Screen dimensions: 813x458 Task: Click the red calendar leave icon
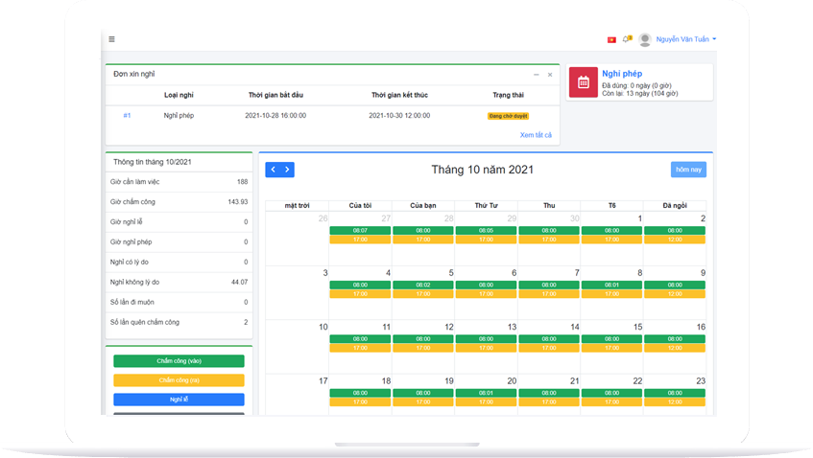coord(584,81)
